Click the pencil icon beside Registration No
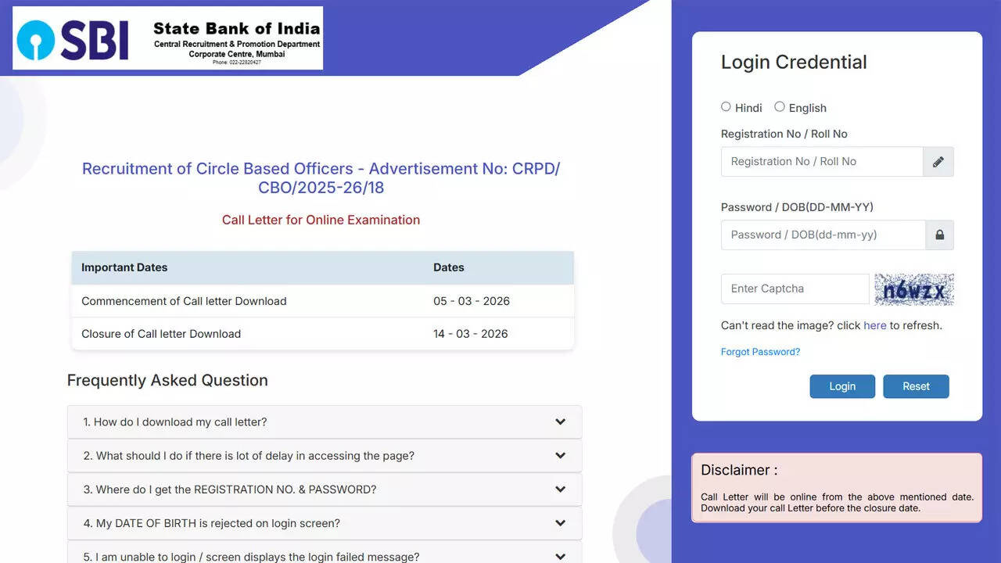1001x563 pixels. pyautogui.click(x=938, y=162)
